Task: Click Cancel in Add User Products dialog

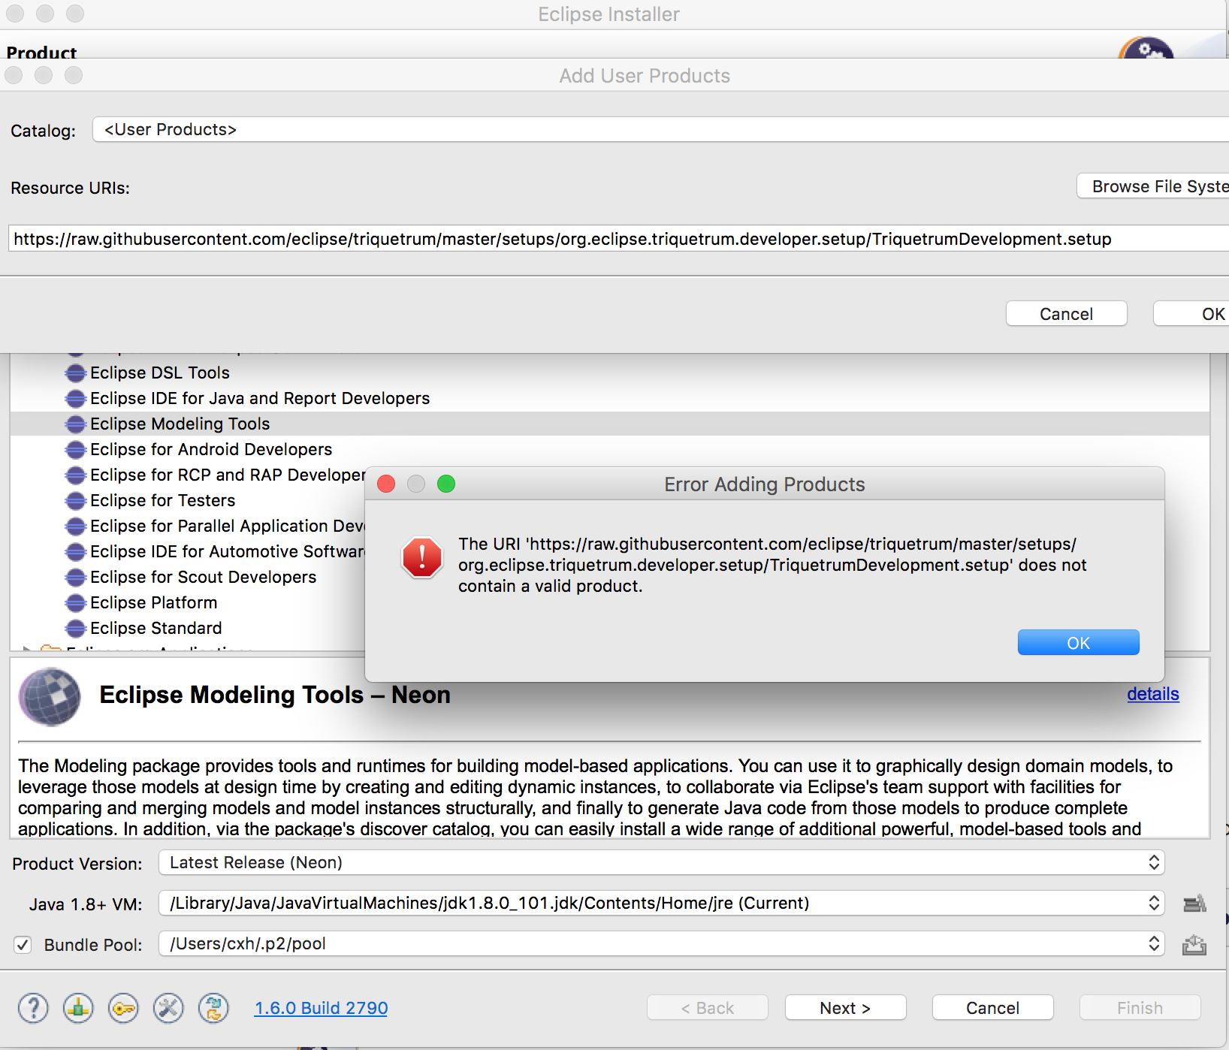Action: 1066,314
